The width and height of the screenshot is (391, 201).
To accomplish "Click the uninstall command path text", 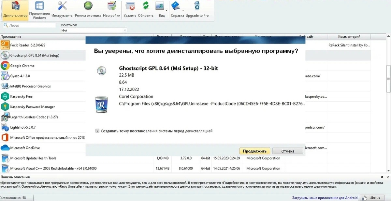I will click(x=212, y=104).
